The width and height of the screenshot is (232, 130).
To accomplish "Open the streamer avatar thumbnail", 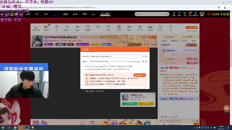I will pyautogui.click(x=37, y=41).
